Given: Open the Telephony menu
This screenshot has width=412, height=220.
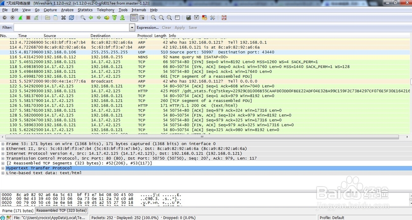Looking at the screenshot, I should pyautogui.click(x=105, y=10).
